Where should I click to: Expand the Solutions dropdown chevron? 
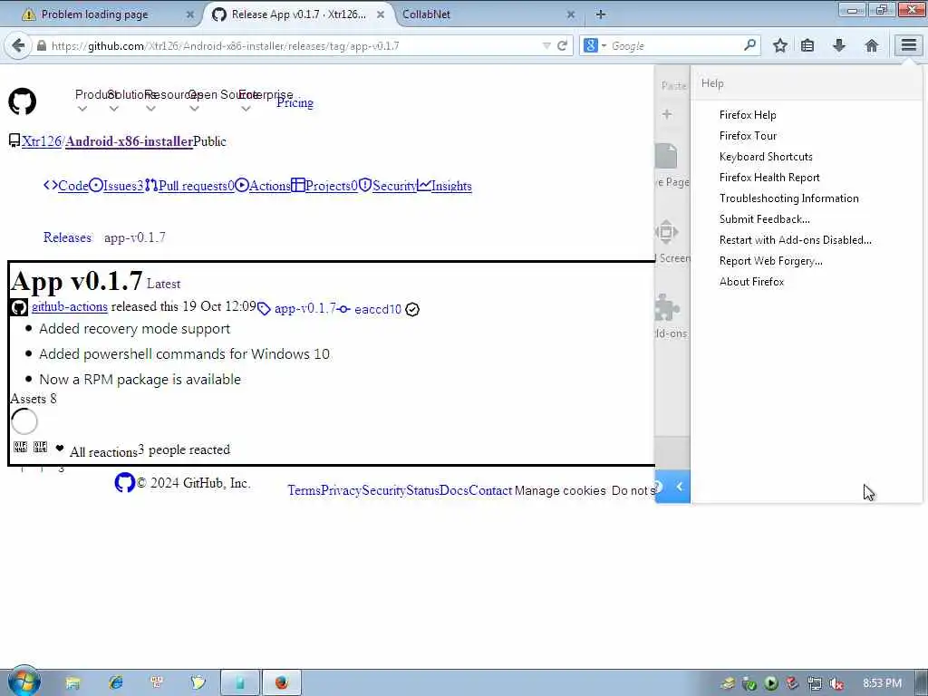point(113,109)
